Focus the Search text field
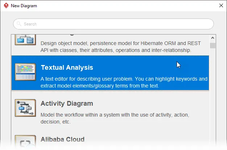The image size is (227, 150). coord(113,24)
